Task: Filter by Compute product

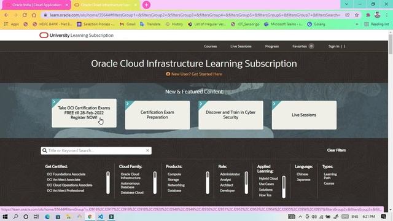Action: tap(174, 174)
